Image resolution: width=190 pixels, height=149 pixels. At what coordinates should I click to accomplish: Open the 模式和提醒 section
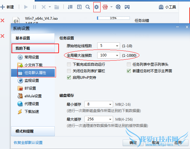pyautogui.click(x=33, y=131)
